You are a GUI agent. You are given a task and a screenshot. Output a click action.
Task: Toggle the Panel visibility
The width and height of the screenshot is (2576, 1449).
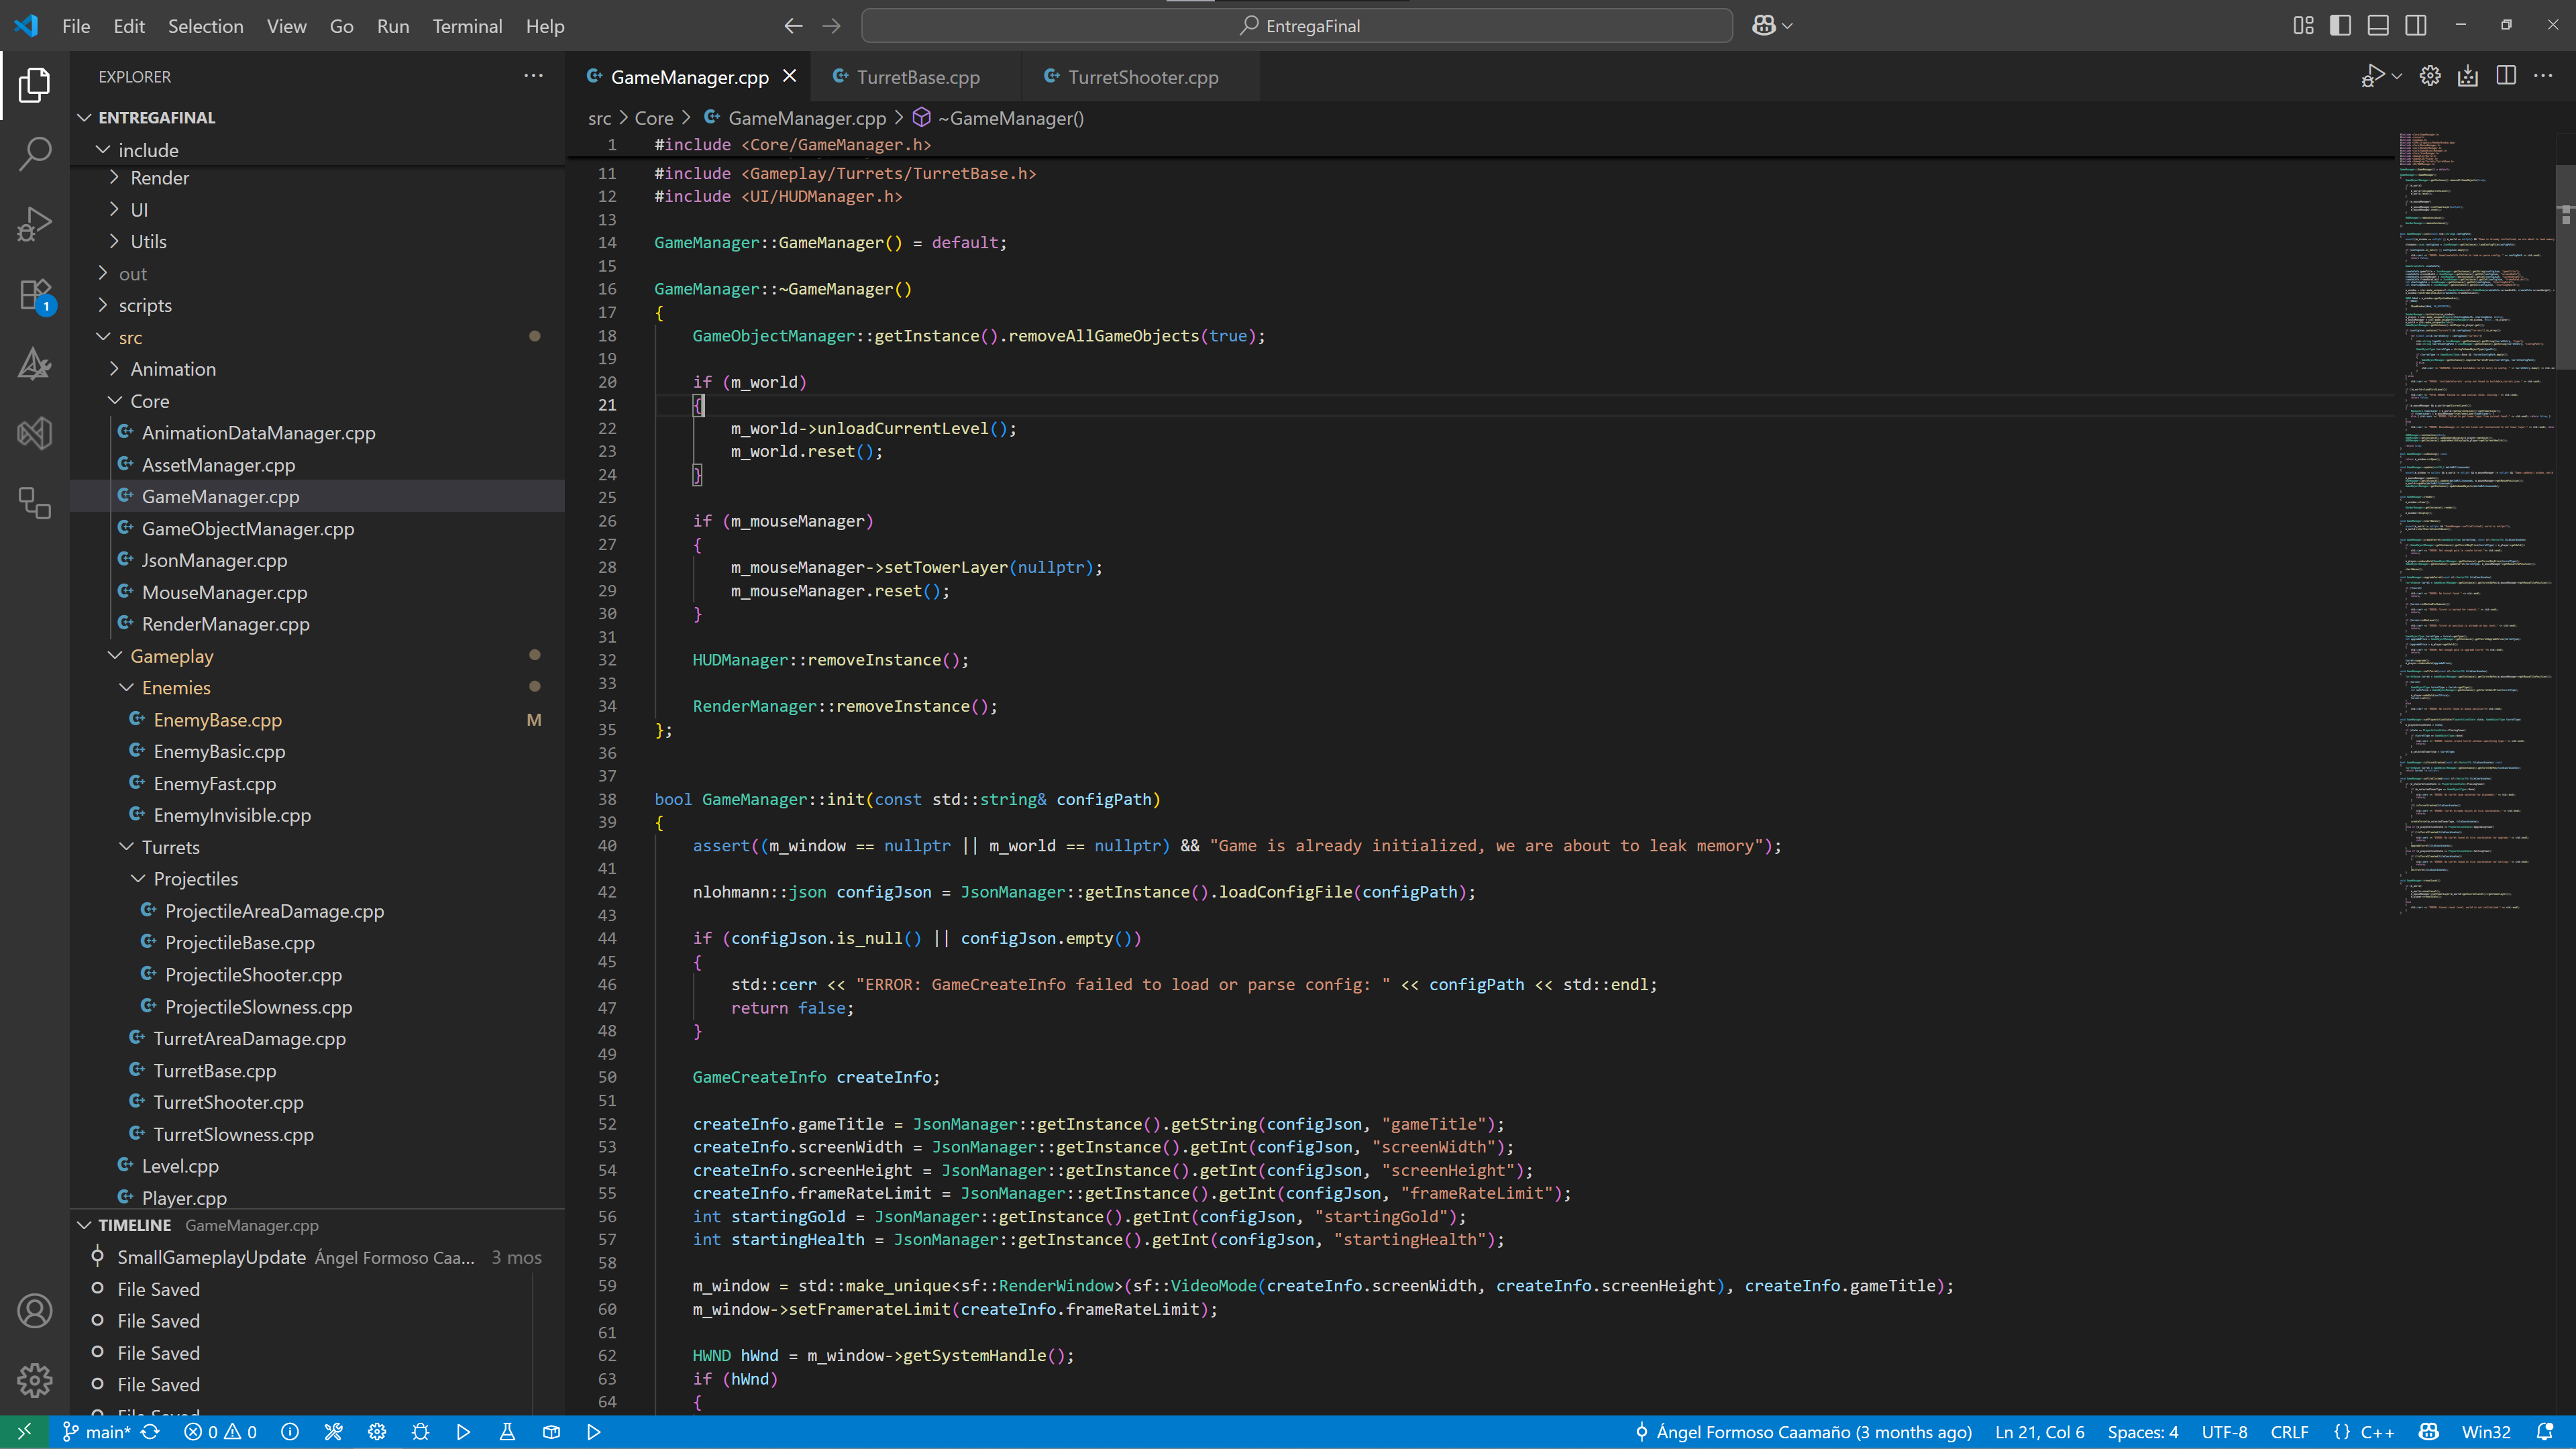(2378, 25)
